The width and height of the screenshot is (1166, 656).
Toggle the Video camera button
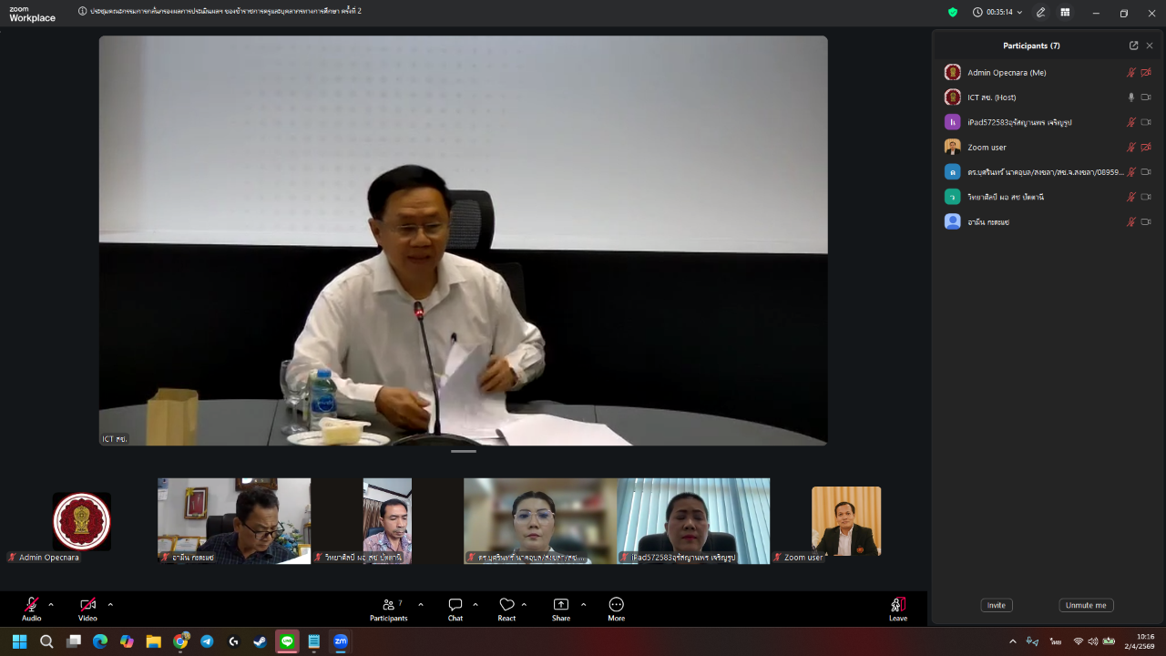tap(87, 609)
